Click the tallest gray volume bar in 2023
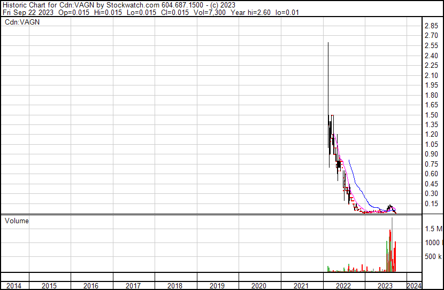 (x=392, y=245)
